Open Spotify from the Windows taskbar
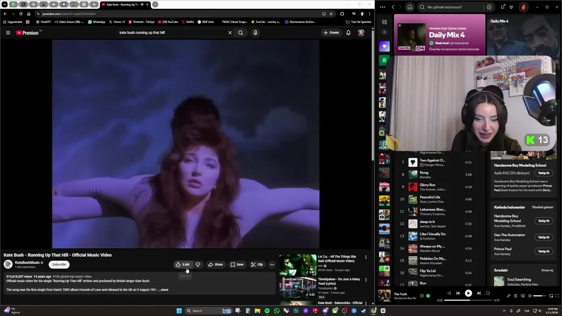Screen dimensions: 562x316 (x=267, y=311)
